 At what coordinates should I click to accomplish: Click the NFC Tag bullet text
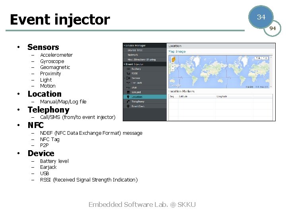point(50,139)
